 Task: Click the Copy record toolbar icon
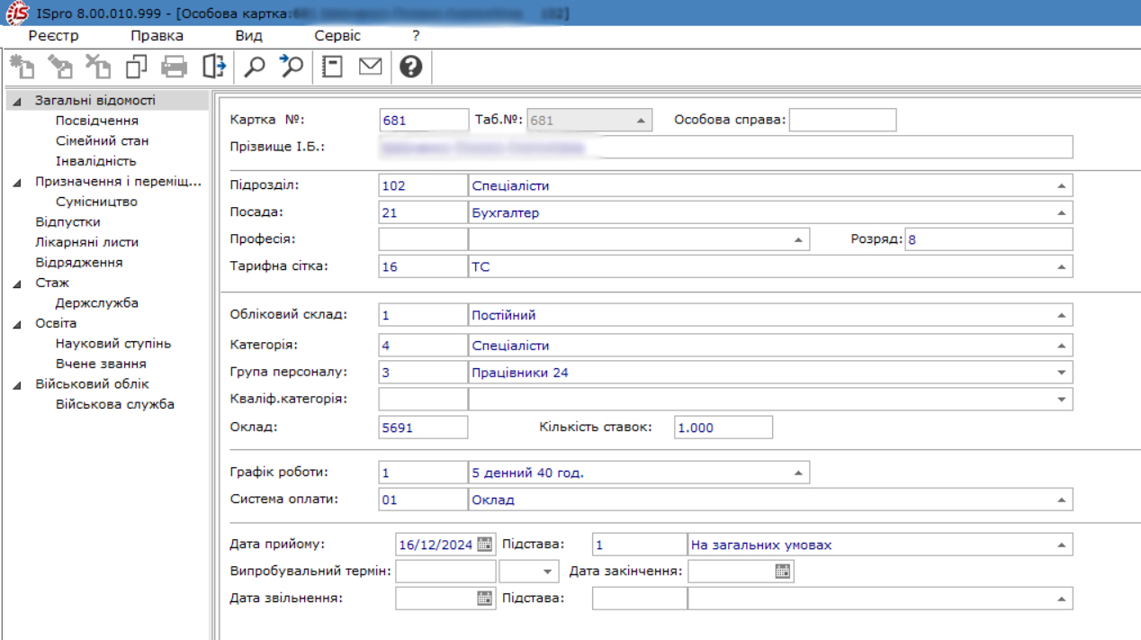click(x=136, y=67)
